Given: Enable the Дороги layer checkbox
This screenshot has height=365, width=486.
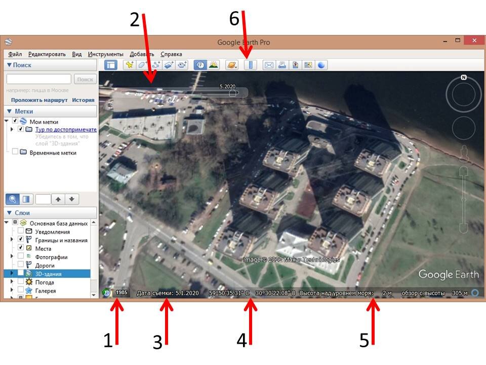Looking at the screenshot, I should (x=20, y=264).
